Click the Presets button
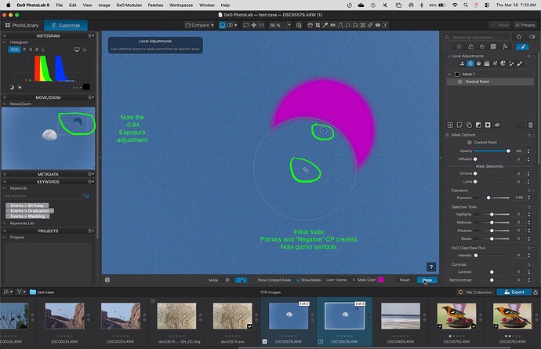This screenshot has height=349, width=541. click(x=525, y=25)
